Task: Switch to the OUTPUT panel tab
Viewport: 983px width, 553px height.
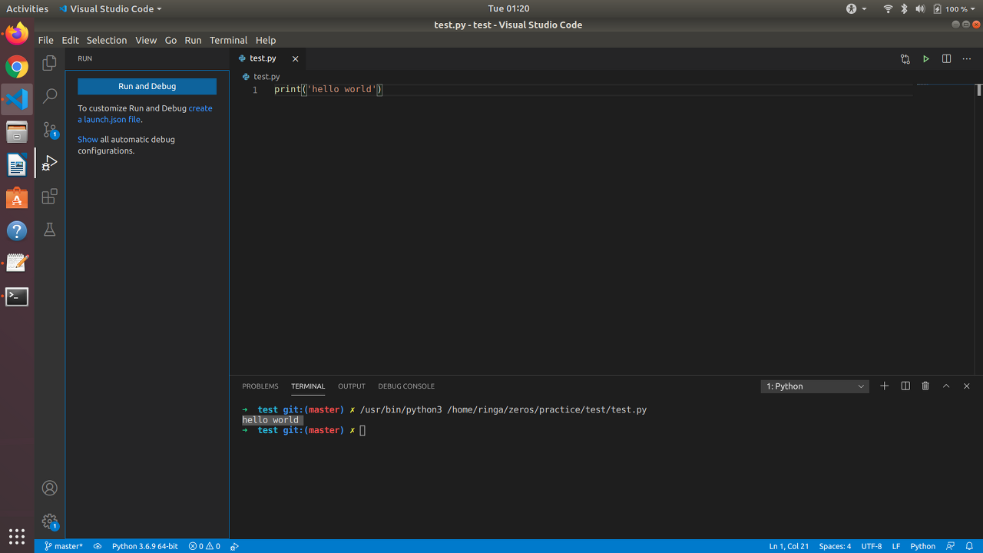Action: pyautogui.click(x=352, y=386)
